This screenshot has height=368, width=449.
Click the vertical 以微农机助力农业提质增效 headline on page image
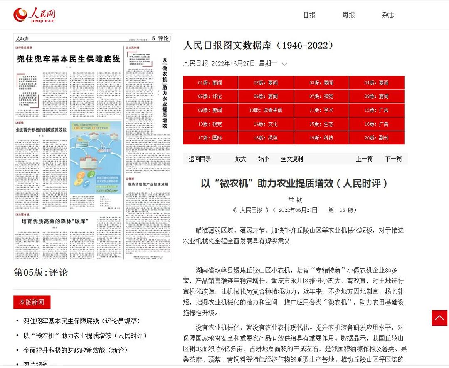pyautogui.click(x=165, y=93)
